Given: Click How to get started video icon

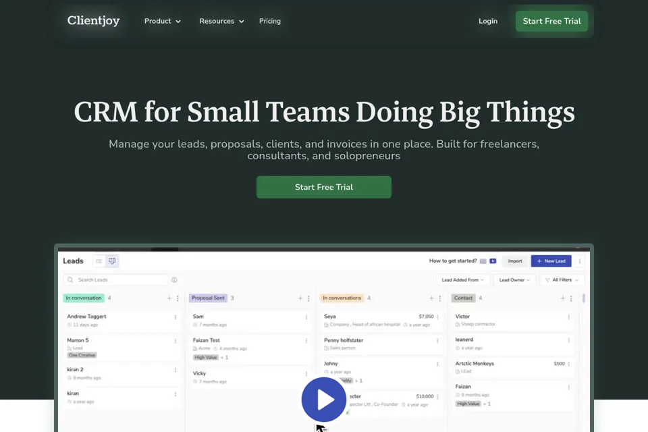Looking at the screenshot, I should 493,261.
